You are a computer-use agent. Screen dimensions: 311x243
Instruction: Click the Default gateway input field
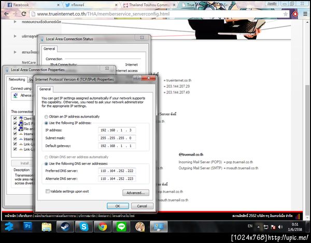pos(117,146)
